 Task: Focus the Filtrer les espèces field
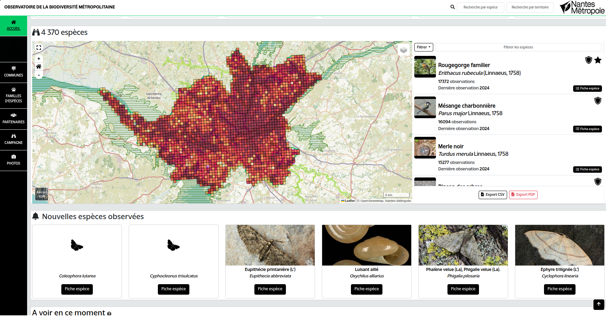tap(518, 47)
